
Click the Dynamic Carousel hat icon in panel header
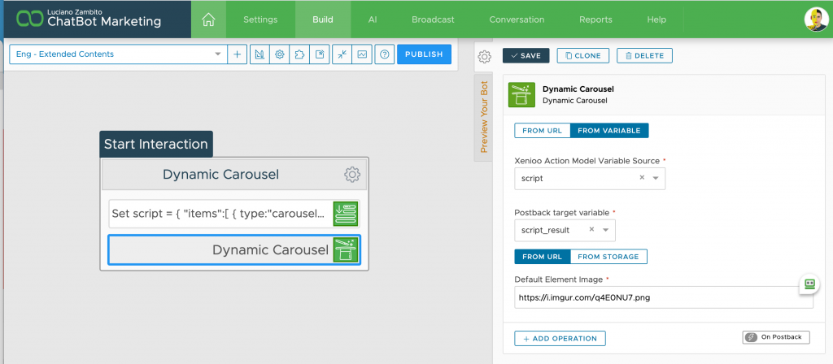pyautogui.click(x=521, y=95)
